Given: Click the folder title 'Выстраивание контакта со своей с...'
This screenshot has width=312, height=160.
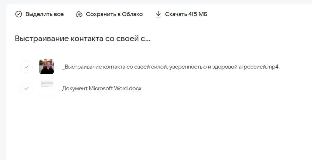Looking at the screenshot, I should [x=83, y=38].
